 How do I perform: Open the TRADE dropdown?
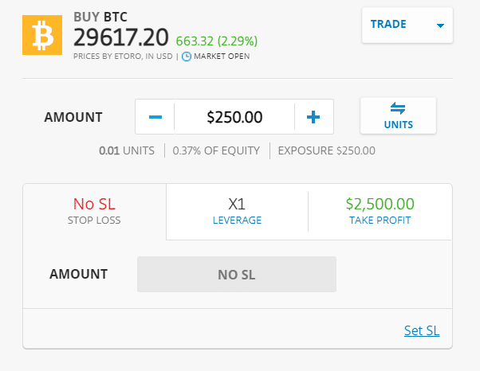tap(407, 25)
